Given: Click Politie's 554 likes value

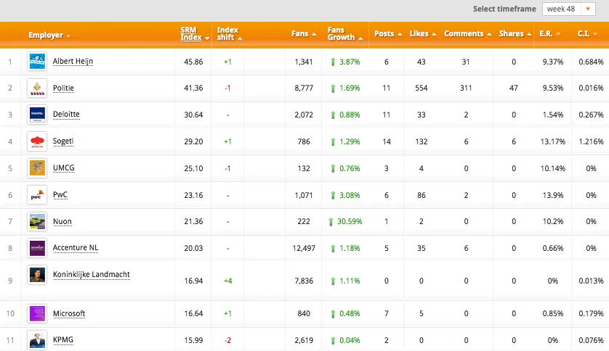Looking at the screenshot, I should coord(421,88).
